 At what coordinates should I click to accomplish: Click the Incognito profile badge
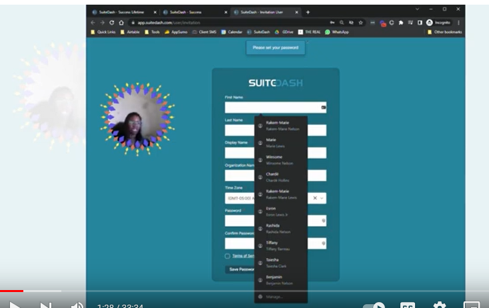tap(438, 23)
